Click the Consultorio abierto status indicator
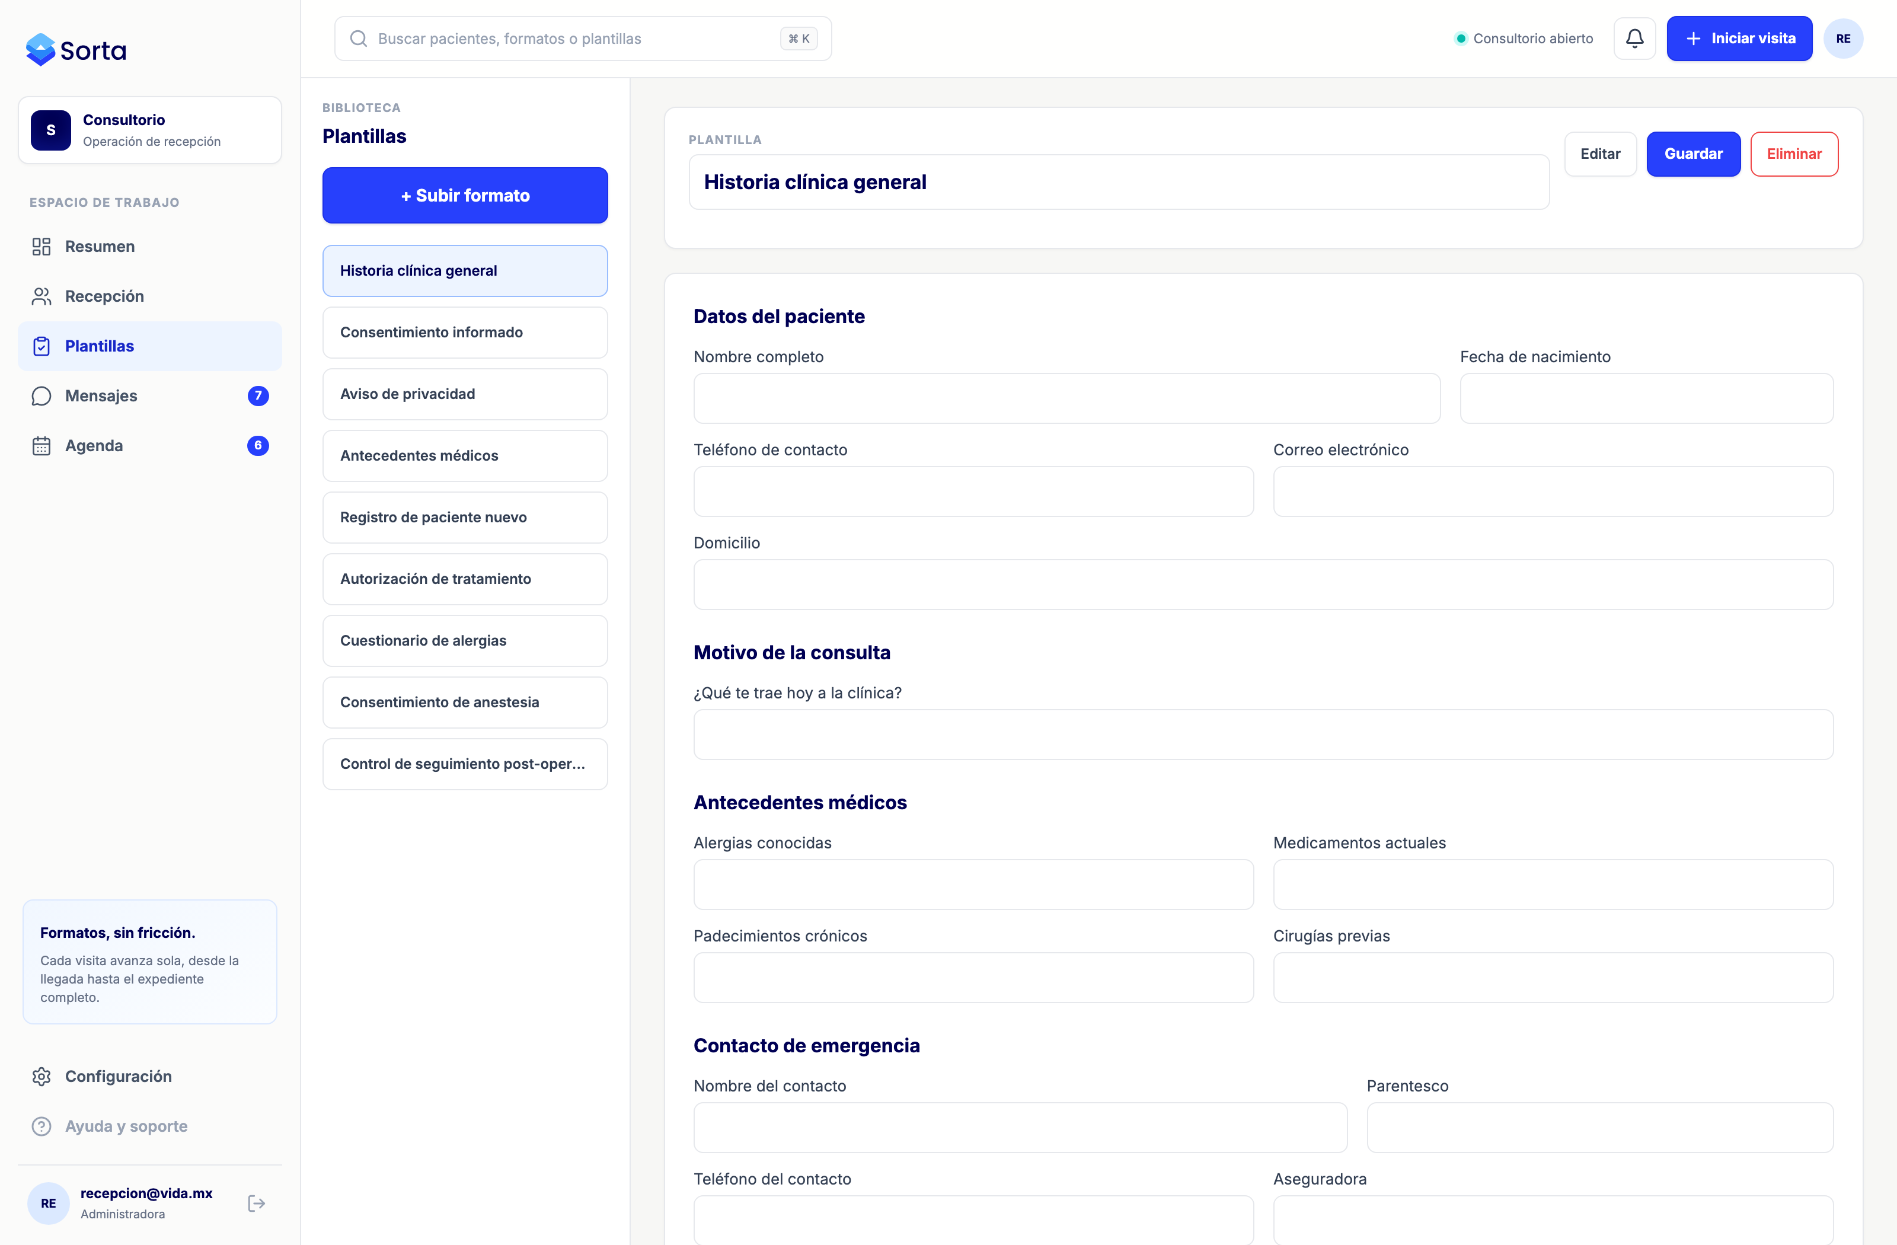The height and width of the screenshot is (1245, 1897). (x=1524, y=39)
